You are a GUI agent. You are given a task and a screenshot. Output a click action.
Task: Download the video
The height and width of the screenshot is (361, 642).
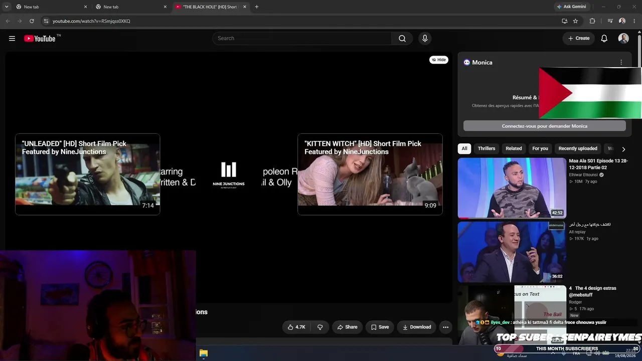click(416, 327)
